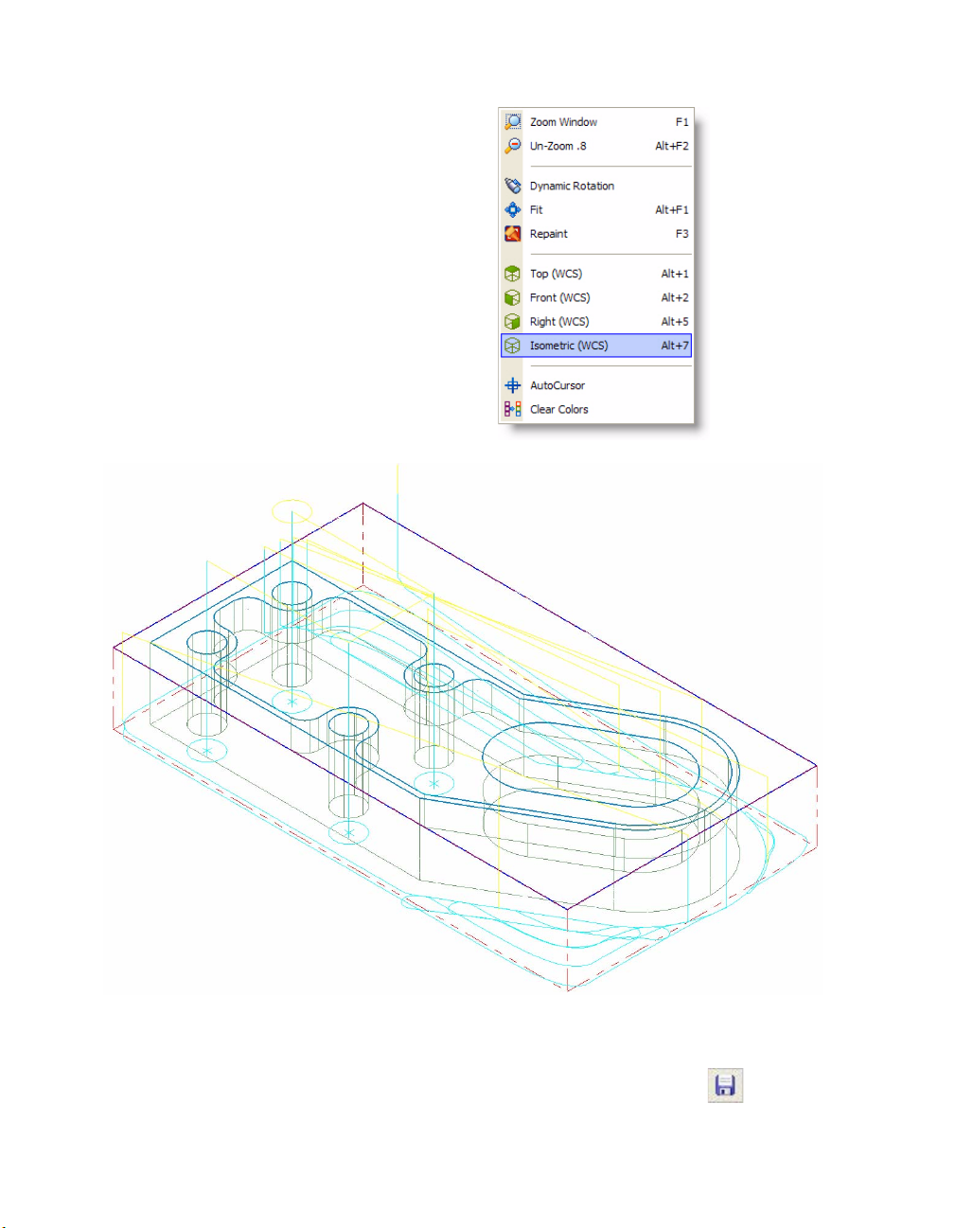Select Isometric (WCS) from the context menu
This screenshot has height=1228, width=955.
click(569, 346)
